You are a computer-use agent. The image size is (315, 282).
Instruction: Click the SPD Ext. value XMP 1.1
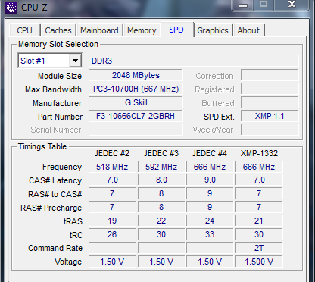270,116
